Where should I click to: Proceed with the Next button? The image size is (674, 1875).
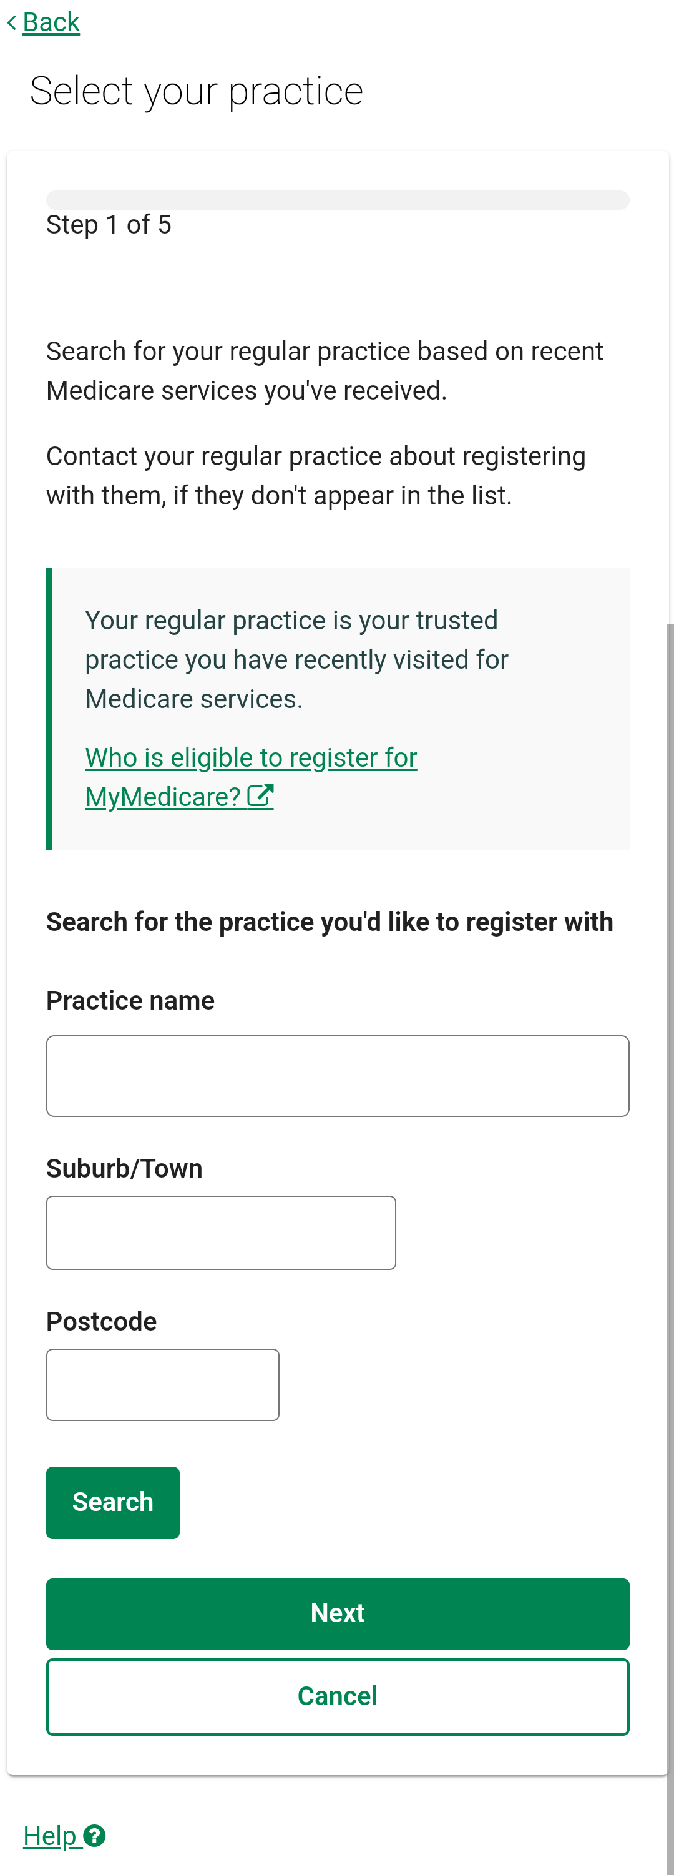[x=338, y=1613]
